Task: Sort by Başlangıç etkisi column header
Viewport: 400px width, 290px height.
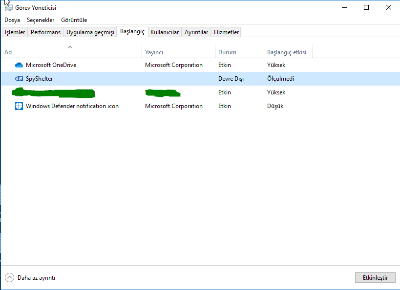Action: pos(288,51)
